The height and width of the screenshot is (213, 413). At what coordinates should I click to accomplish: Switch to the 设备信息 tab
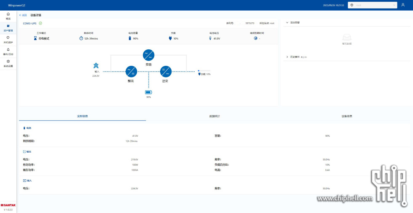[x=347, y=116]
